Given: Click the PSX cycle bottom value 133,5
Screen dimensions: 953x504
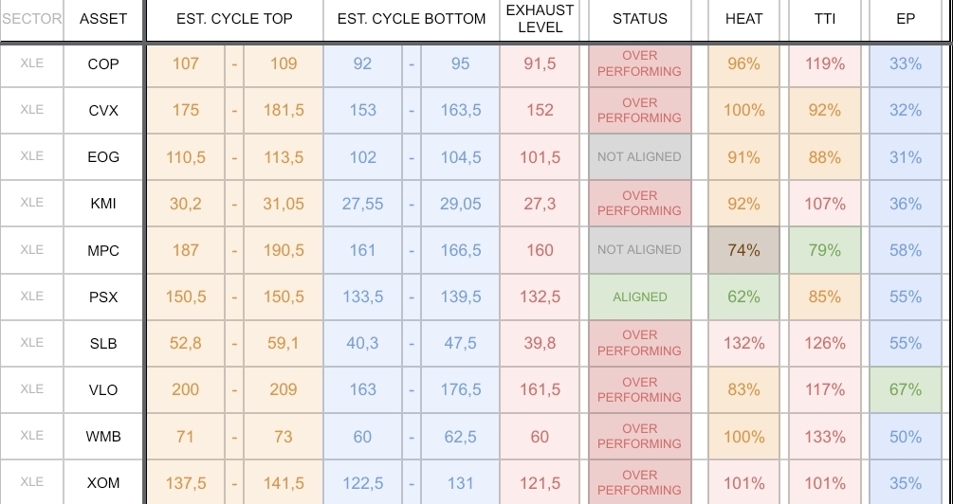Looking at the screenshot, I should pos(362,297).
